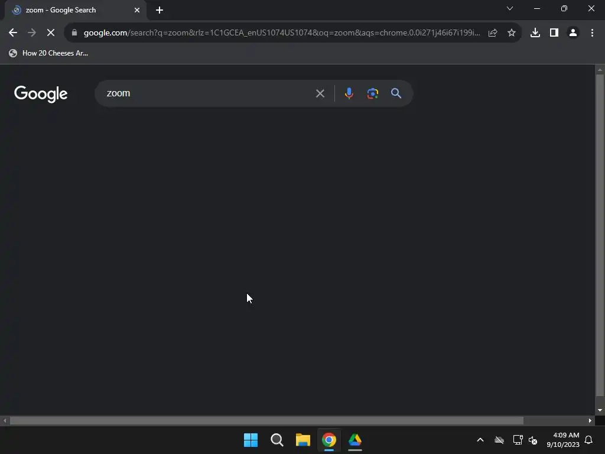Image resolution: width=605 pixels, height=454 pixels.
Task: Click the URL in the address bar
Action: pos(282,33)
